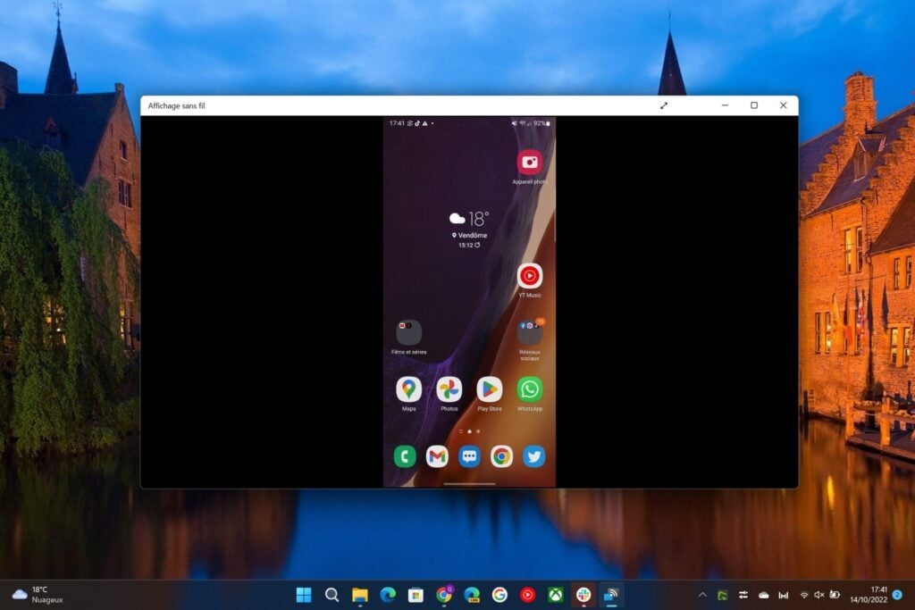Image resolution: width=915 pixels, height=610 pixels.
Task: Open the Appareil photo camera app
Action: (529, 163)
